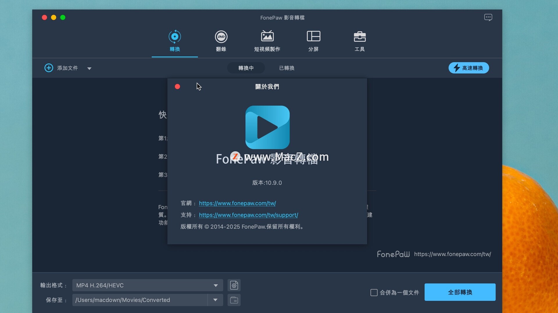Tick the 合併為一個文件 checkbox
Viewport: 558px width, 313px height.
(x=374, y=292)
